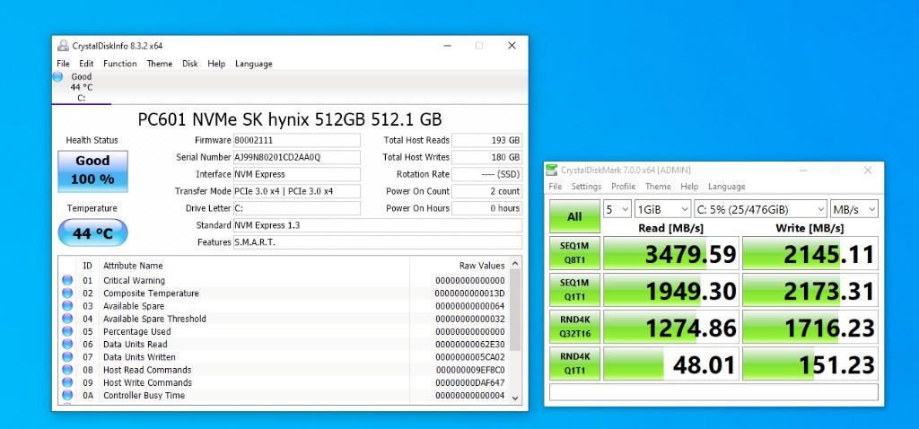Open the Edit menu in CrystalDiskInfo
The image size is (919, 429).
[x=86, y=64]
